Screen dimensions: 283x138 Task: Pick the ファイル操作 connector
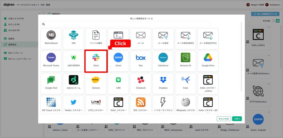pos(96,39)
